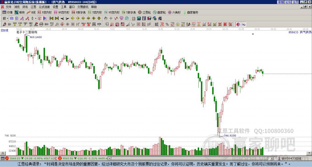Screen dimensions: 312x167
Task: Click the 主页 homepage link
Action: [x=295, y=2]
